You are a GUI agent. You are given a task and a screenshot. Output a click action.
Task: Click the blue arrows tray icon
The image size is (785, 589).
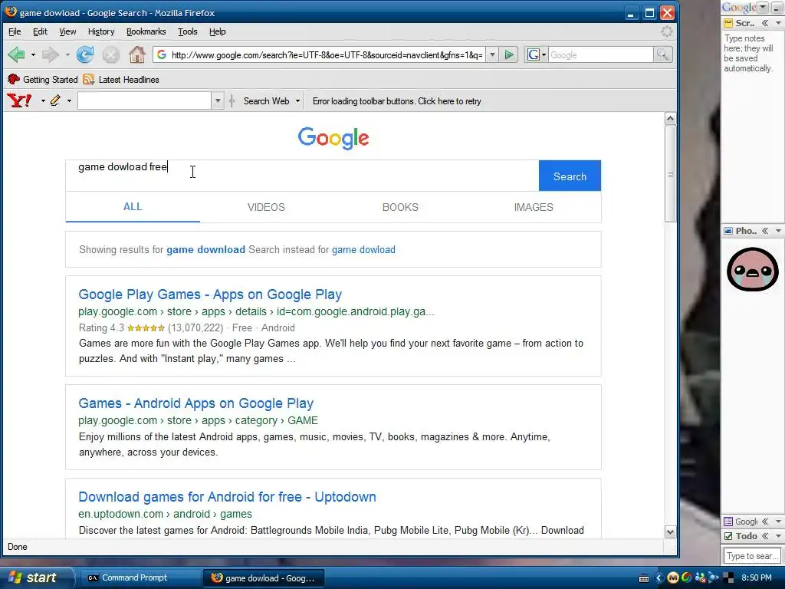(x=714, y=577)
